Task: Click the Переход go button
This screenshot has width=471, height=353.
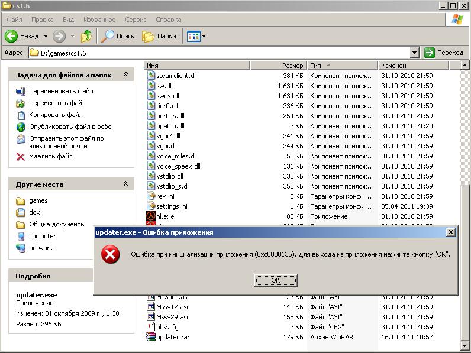Action: (x=444, y=53)
